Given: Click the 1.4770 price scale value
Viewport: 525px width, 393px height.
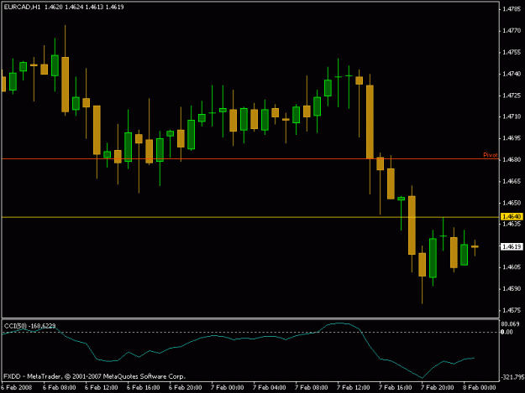Looking at the screenshot, I should point(512,31).
